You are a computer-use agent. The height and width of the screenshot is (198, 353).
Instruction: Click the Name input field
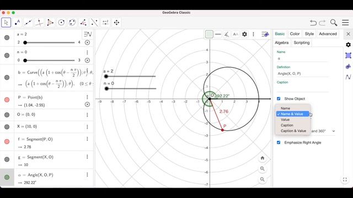(x=303, y=59)
